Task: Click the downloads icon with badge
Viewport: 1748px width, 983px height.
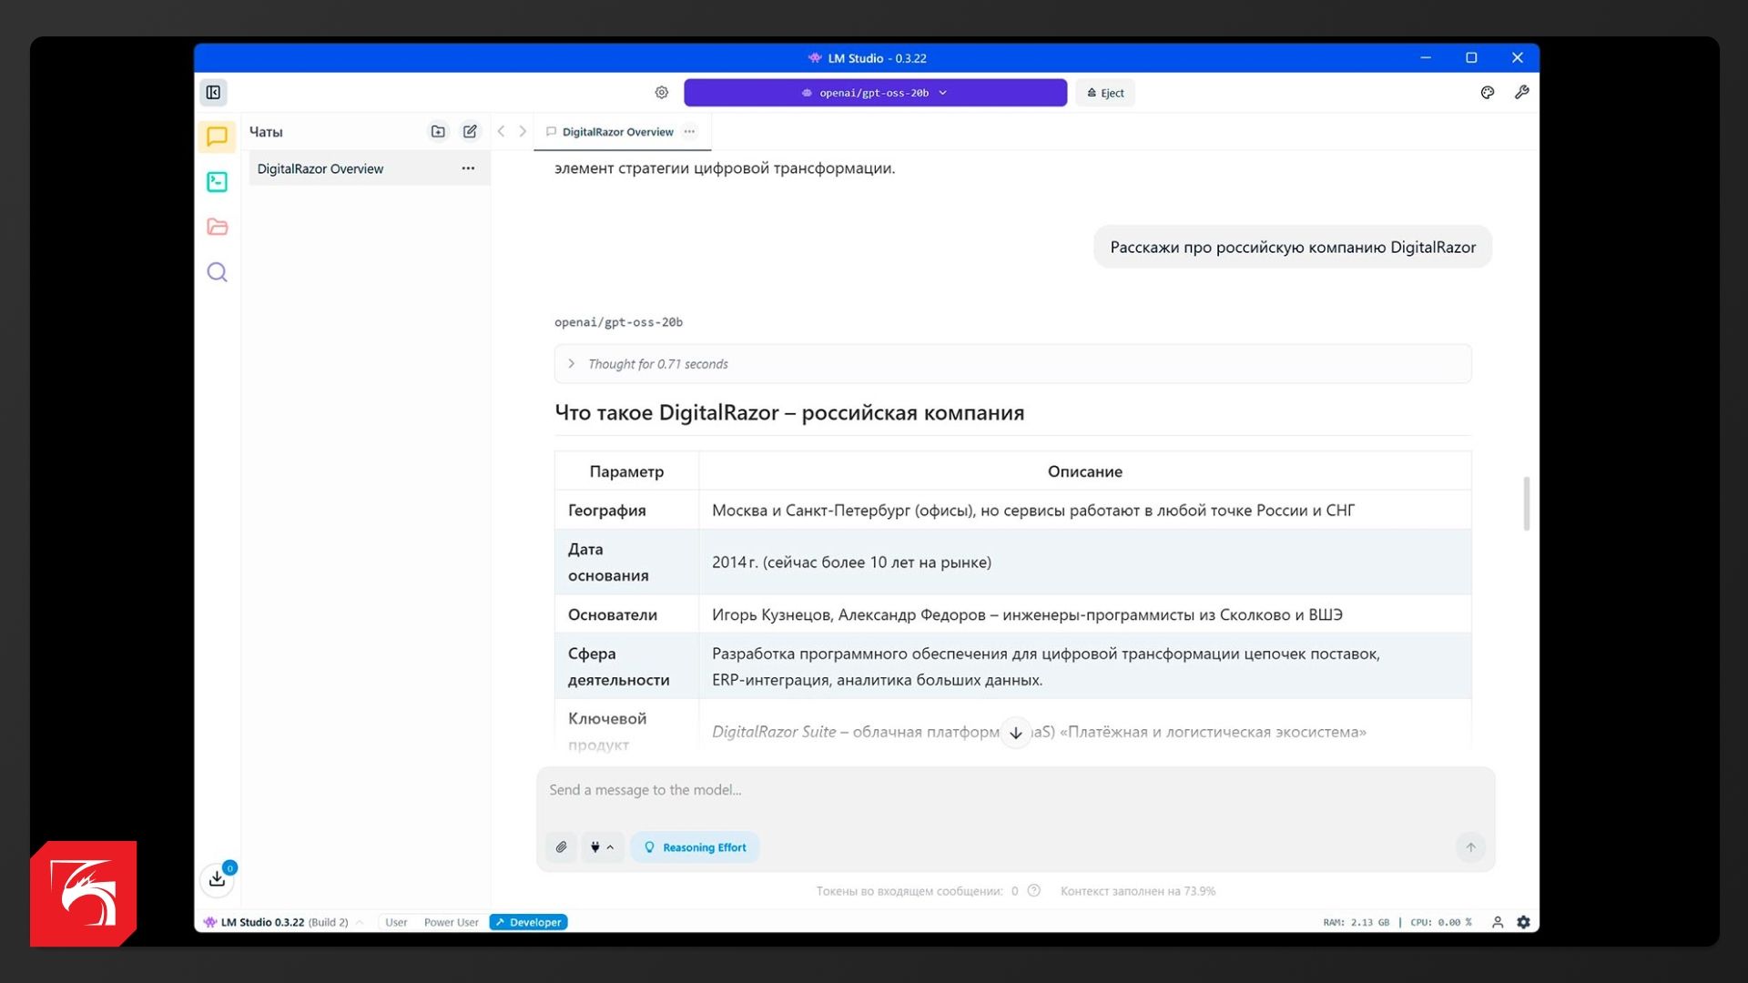Action: 217,878
